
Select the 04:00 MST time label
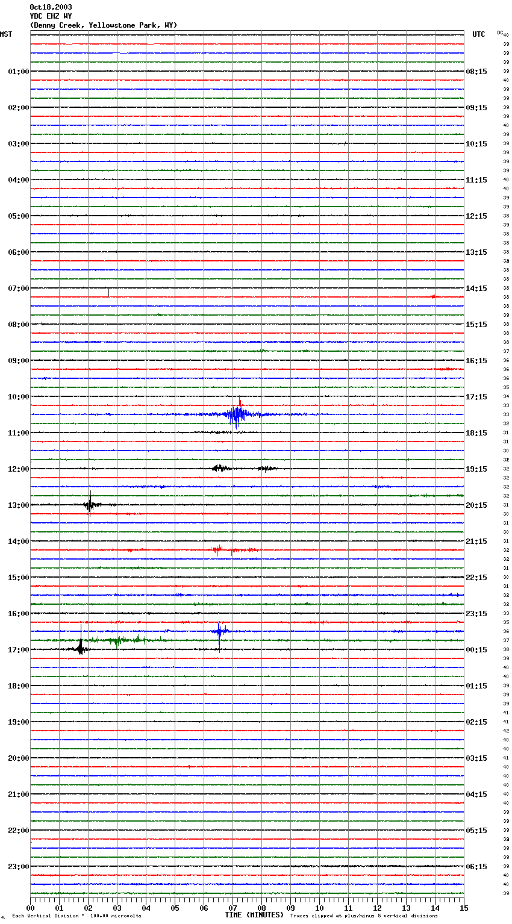[19, 180]
